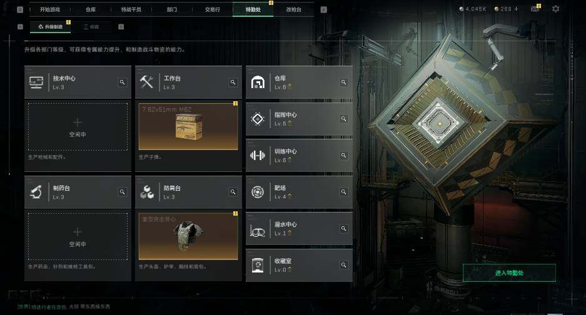Viewport: 586px width, 315px height.
Task: Open the mail inbox icon
Action: [535, 9]
